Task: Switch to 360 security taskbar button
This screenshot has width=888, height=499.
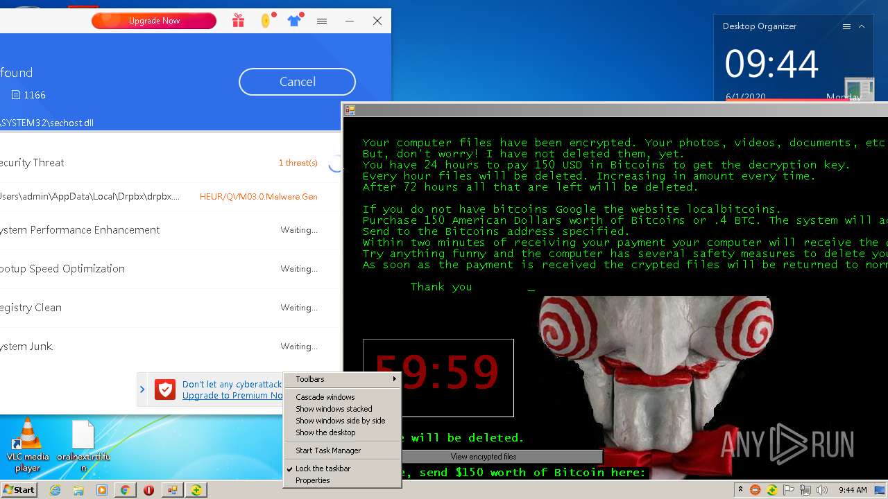Action: click(196, 490)
